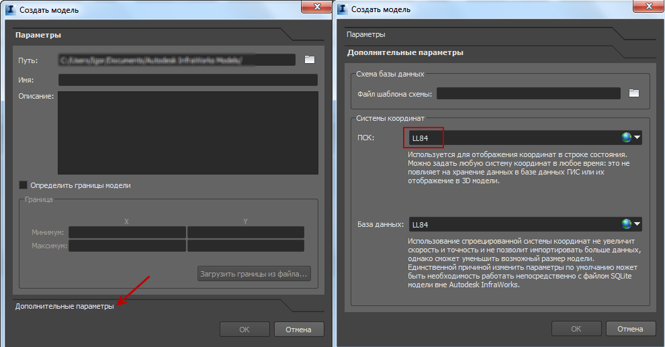The image size is (665, 347).
Task: Close the left Создать модель window
Action: (316, 6)
